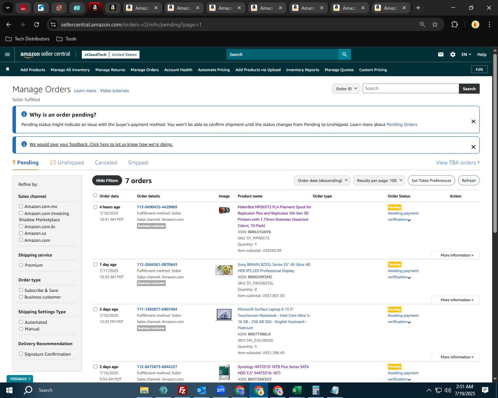This screenshot has height=398, width=498.
Task: Open the browser extensions puzzle icon
Action: point(454,24)
